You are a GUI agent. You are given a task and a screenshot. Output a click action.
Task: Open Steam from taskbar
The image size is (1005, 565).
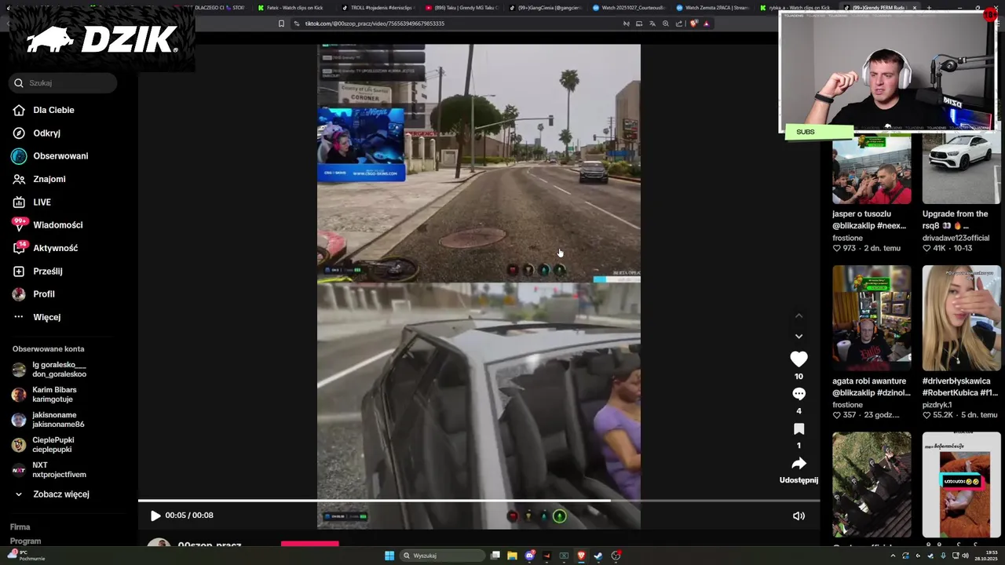tap(598, 556)
